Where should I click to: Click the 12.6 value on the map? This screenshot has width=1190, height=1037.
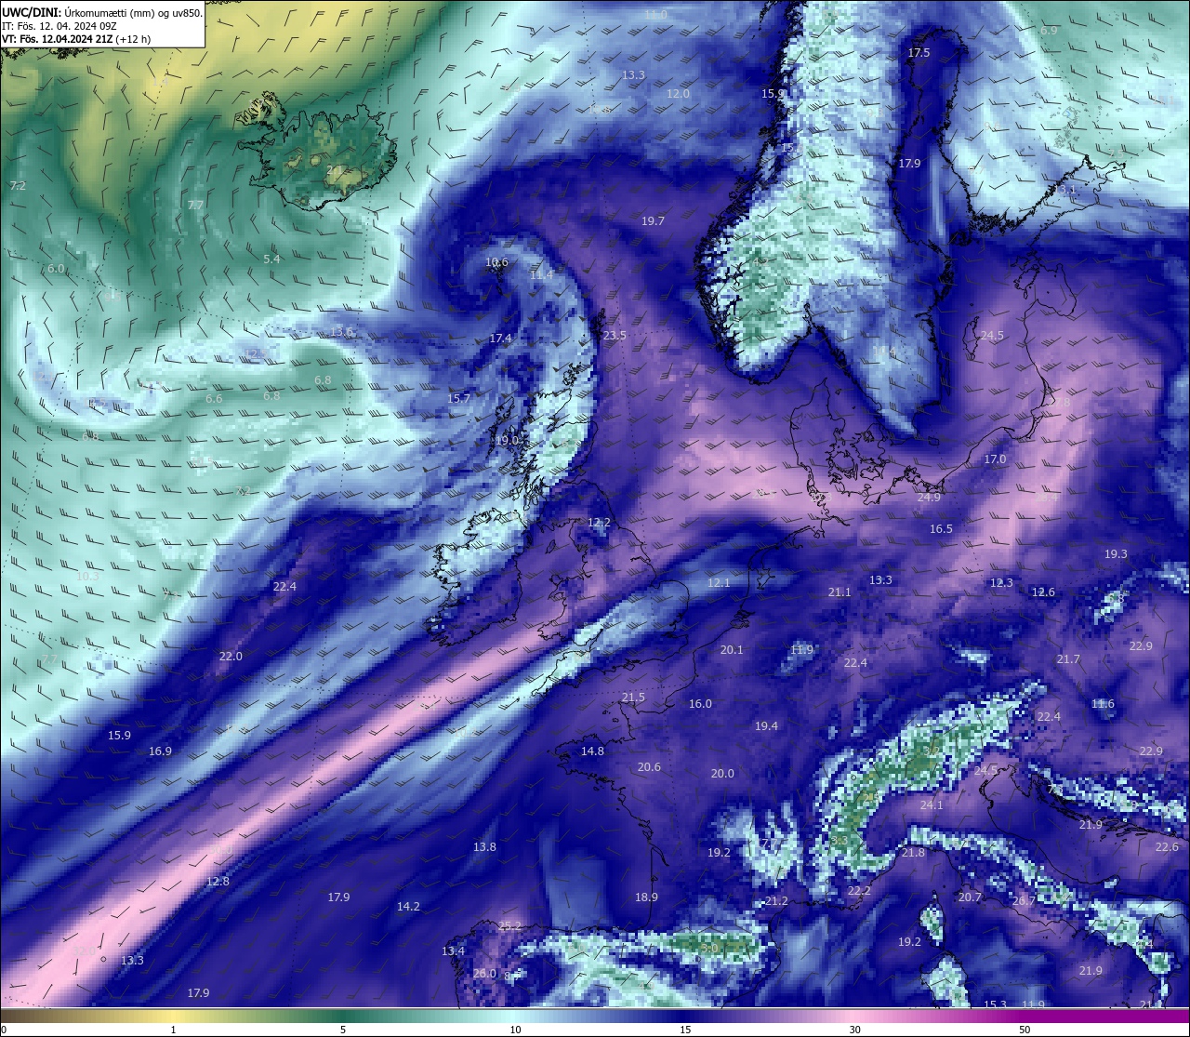[x=1043, y=592]
